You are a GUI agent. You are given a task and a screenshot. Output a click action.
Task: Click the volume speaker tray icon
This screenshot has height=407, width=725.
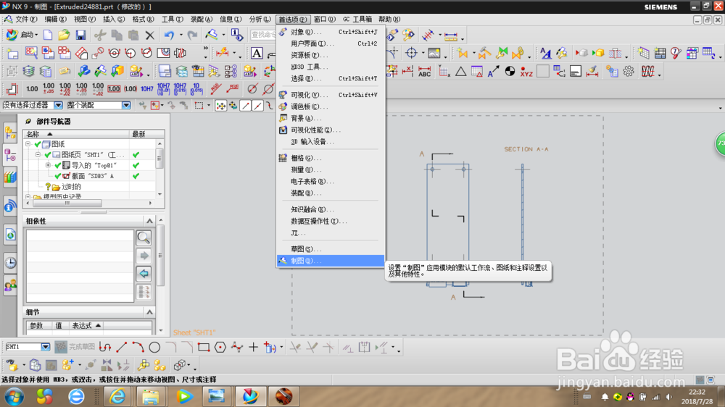[x=668, y=397]
